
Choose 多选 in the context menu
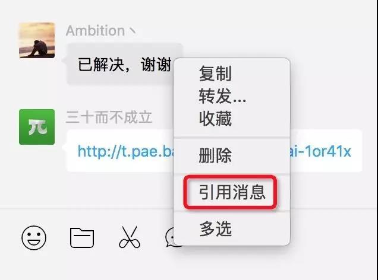tap(216, 229)
